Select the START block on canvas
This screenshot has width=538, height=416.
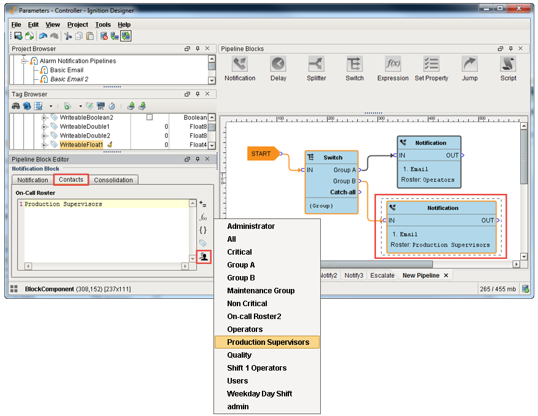(263, 154)
